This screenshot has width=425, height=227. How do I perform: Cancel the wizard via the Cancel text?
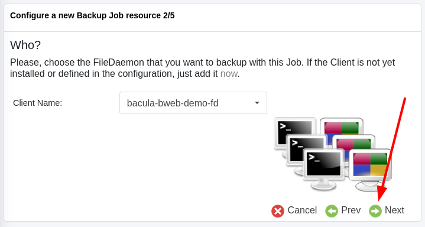(302, 210)
